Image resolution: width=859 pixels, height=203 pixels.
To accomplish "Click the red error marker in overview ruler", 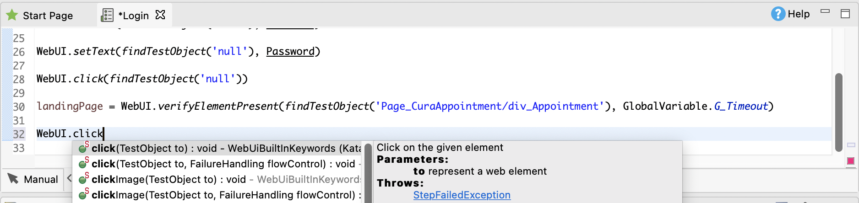I will pos(851,161).
